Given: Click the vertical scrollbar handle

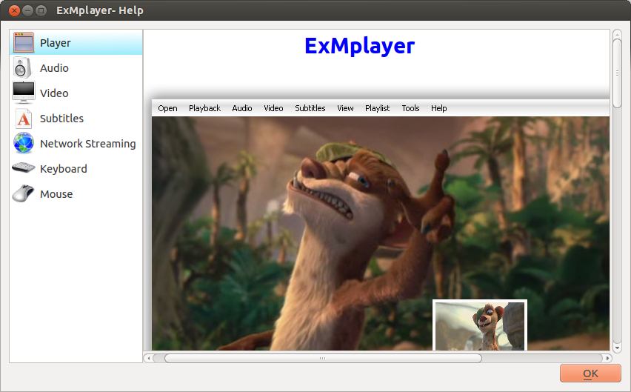Looking at the screenshot, I should pyautogui.click(x=617, y=73).
